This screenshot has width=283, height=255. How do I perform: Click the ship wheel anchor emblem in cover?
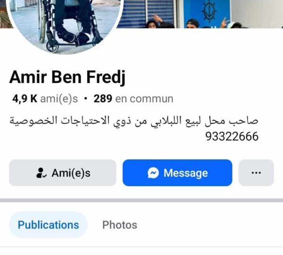tap(209, 10)
